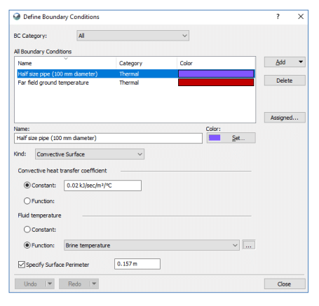Click the help question mark icon
This screenshot has height=306, width=319.
pos(278,17)
